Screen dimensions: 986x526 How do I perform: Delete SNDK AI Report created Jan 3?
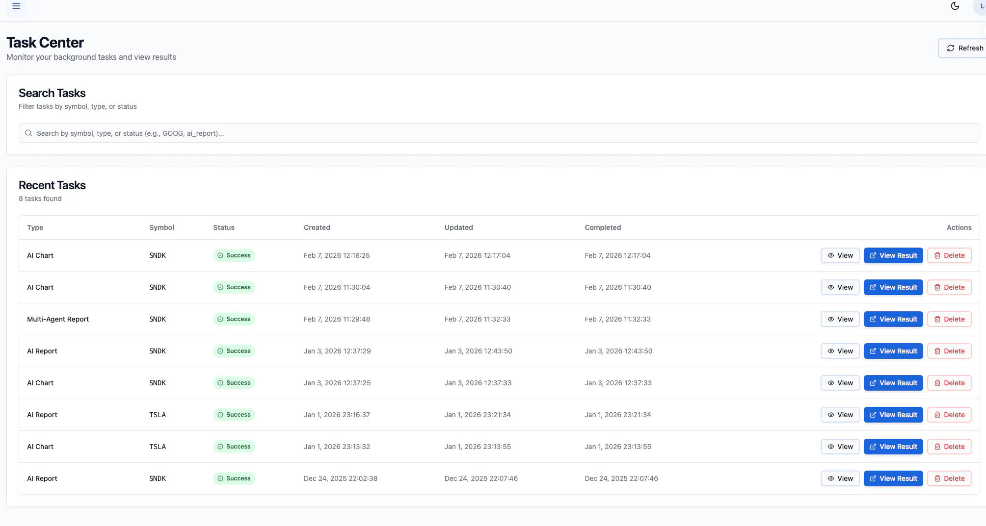949,351
